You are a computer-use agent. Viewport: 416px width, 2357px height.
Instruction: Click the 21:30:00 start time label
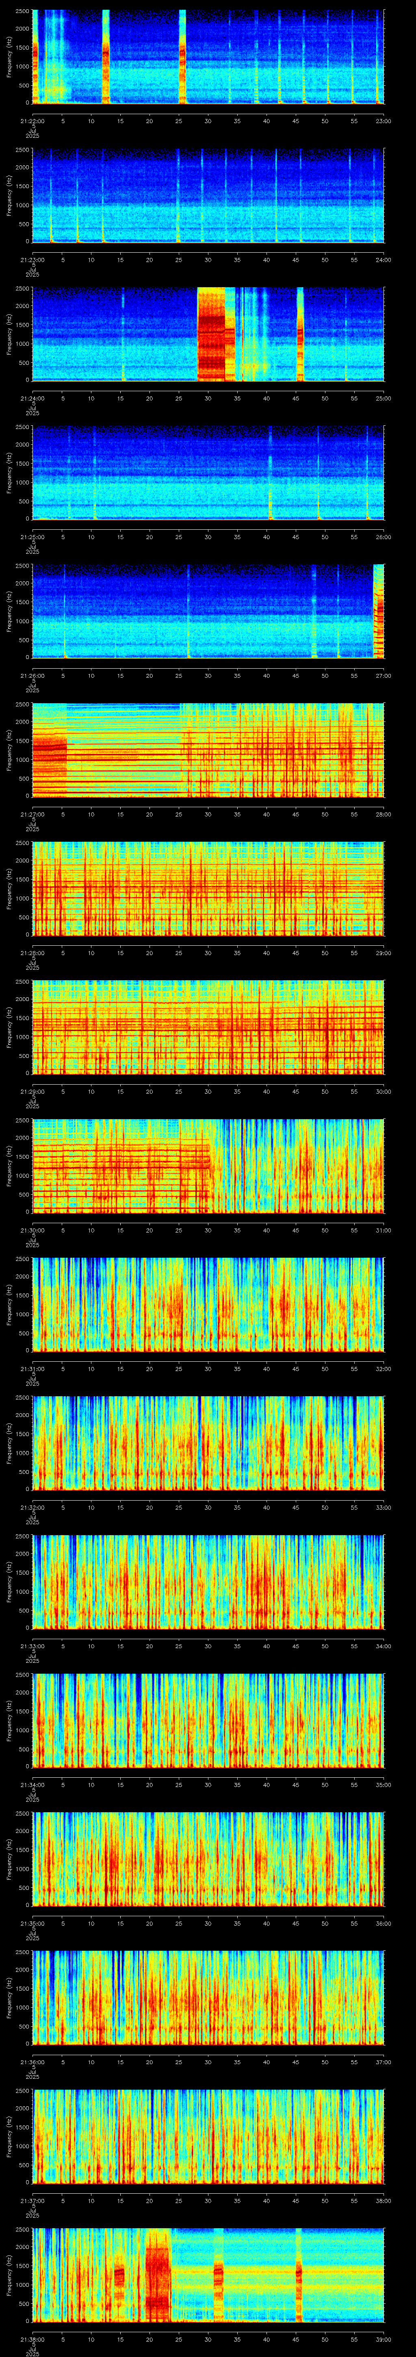coord(32,1230)
